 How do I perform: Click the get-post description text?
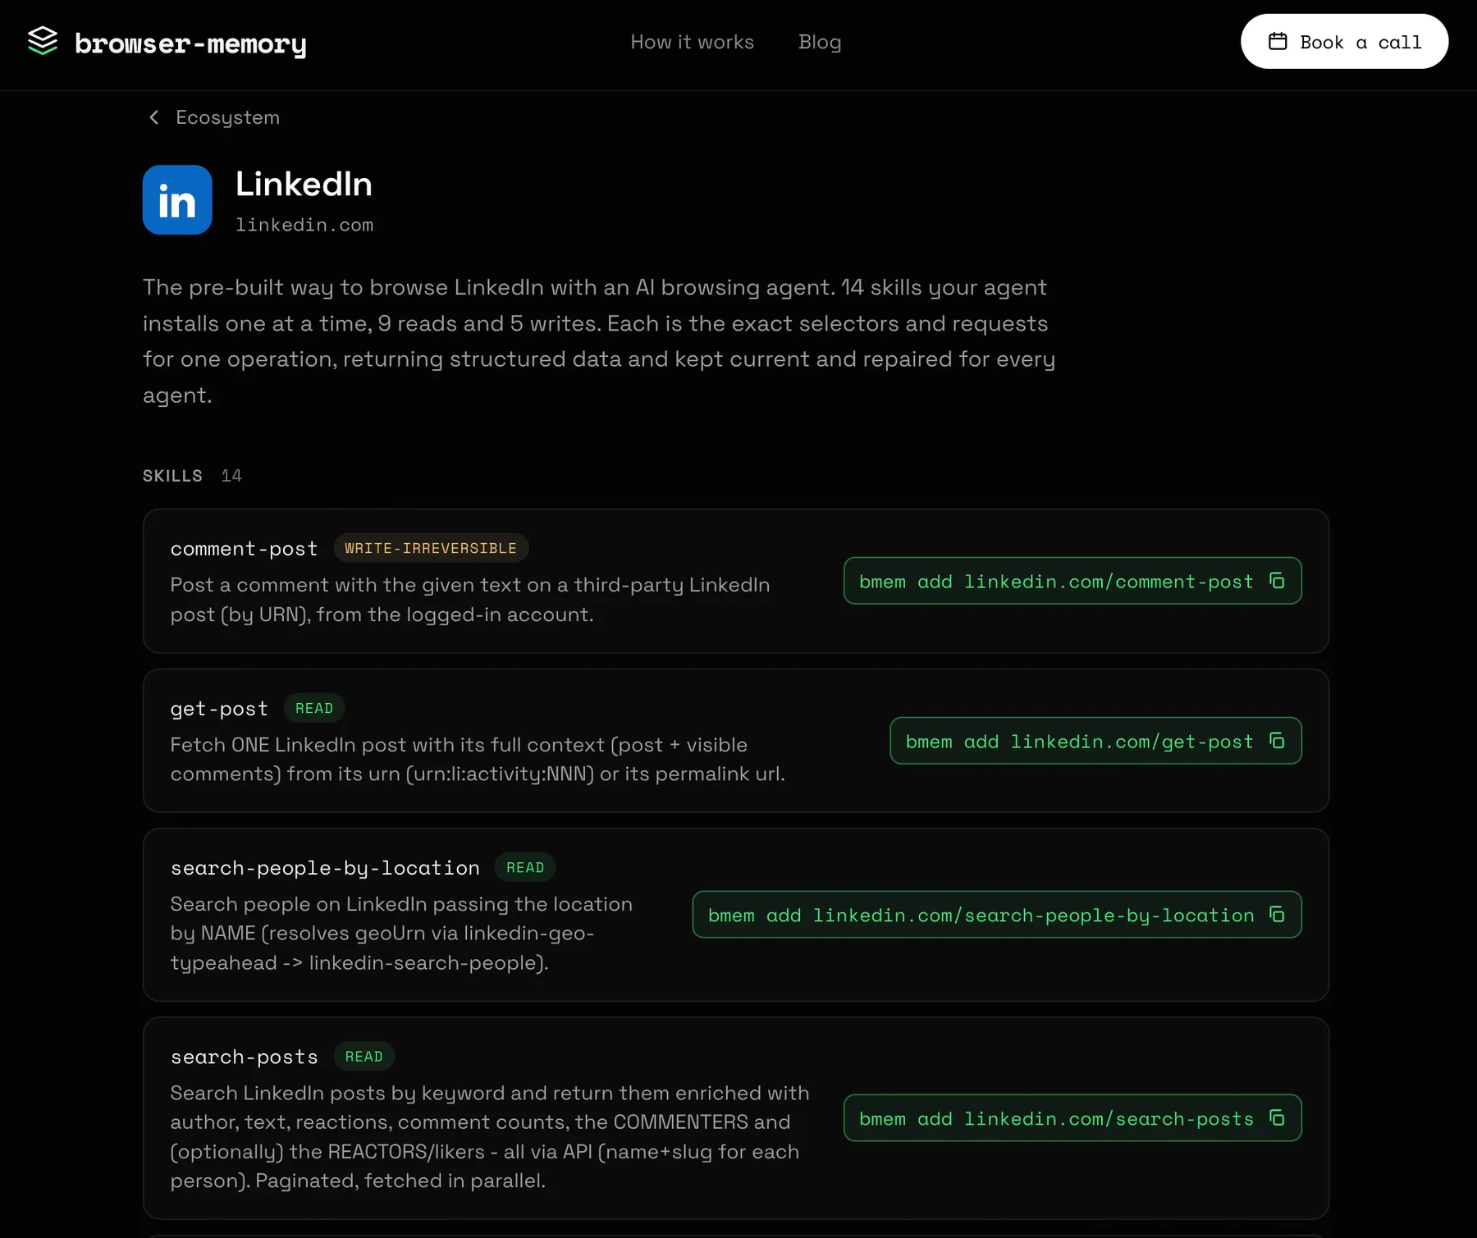tap(478, 759)
